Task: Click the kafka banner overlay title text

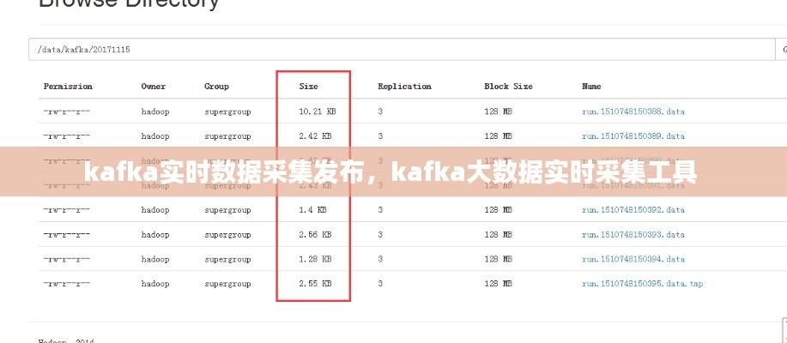Action: tap(391, 174)
